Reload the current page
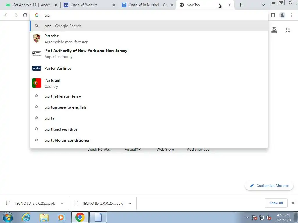The height and width of the screenshot is (223, 298). [25, 15]
